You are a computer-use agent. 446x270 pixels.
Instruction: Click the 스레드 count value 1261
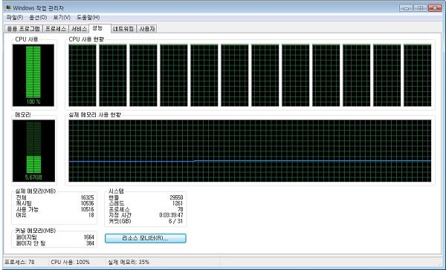pos(178,203)
